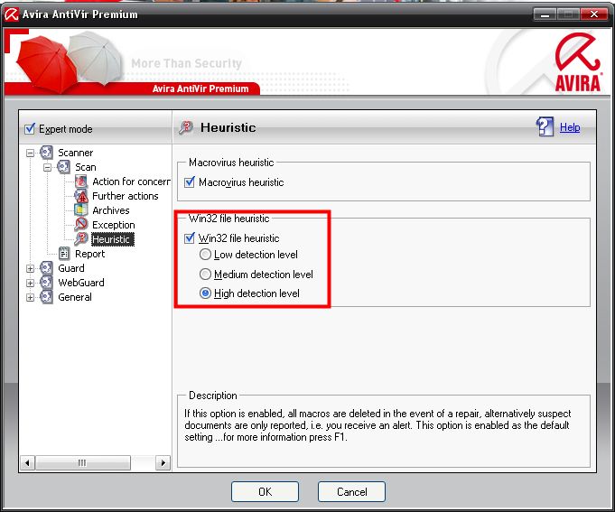
Task: Click the Action for concern tree icon
Action: pos(81,182)
